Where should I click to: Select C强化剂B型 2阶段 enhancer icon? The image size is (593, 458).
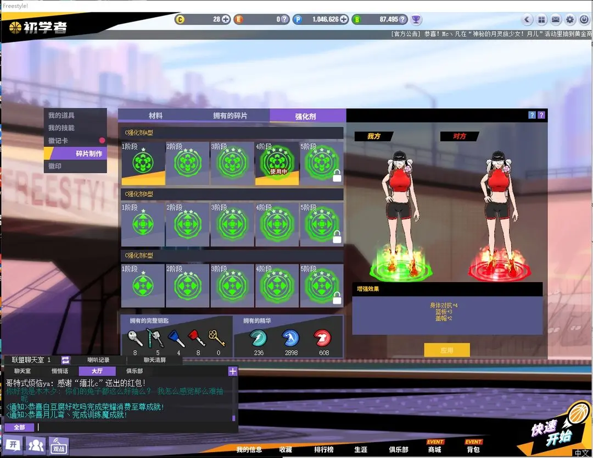pyautogui.click(x=188, y=225)
